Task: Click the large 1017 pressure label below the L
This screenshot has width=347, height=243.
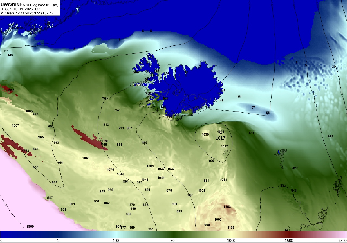Action: pyautogui.click(x=220, y=138)
